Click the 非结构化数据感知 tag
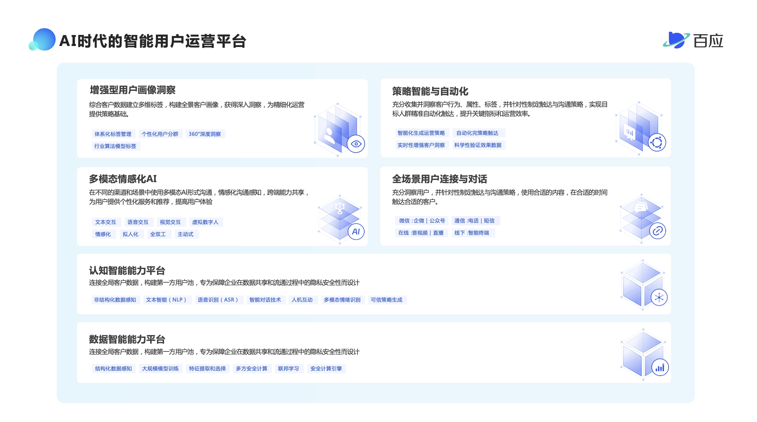Image resolution: width=757 pixels, height=422 pixels. click(x=115, y=300)
